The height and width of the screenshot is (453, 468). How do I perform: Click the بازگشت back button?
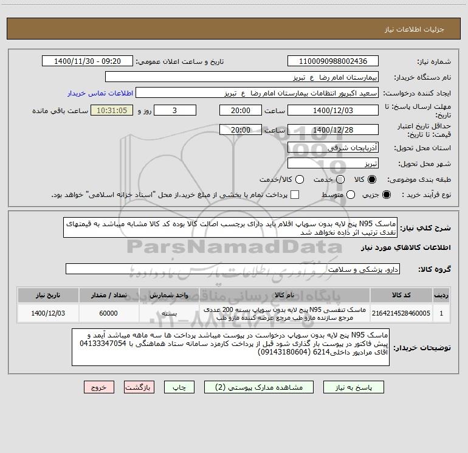[x=139, y=387]
